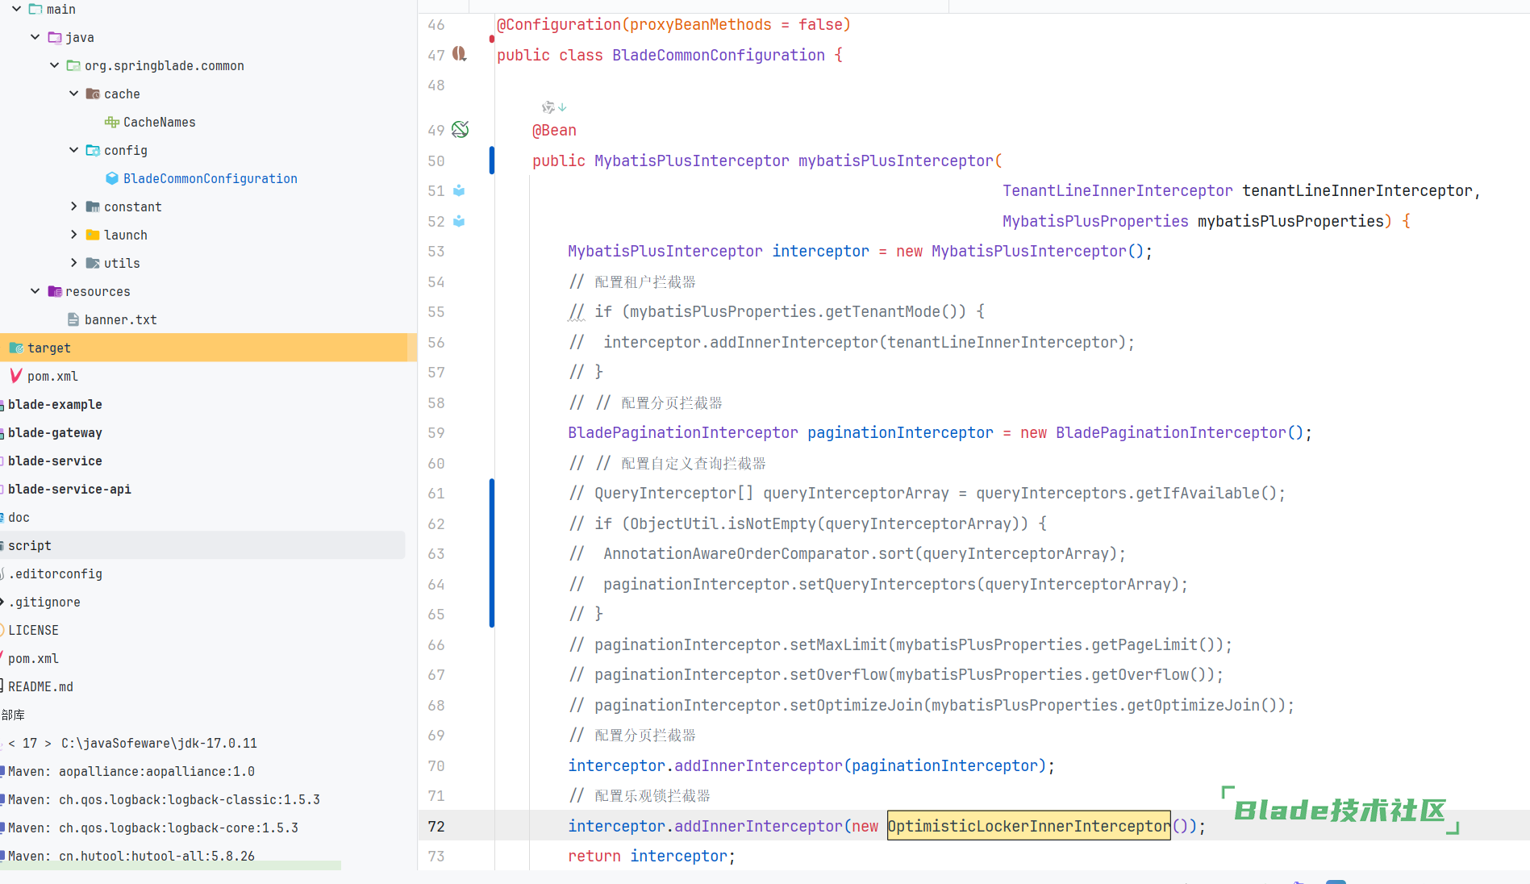Image resolution: width=1530 pixels, height=884 pixels.
Task: Click the MybatisPlusProperties parameter type
Action: pos(1095,221)
